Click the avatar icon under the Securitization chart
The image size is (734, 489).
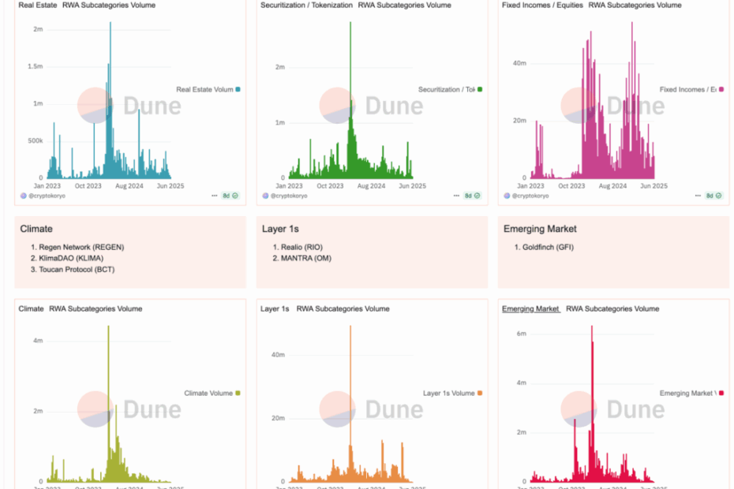[264, 195]
